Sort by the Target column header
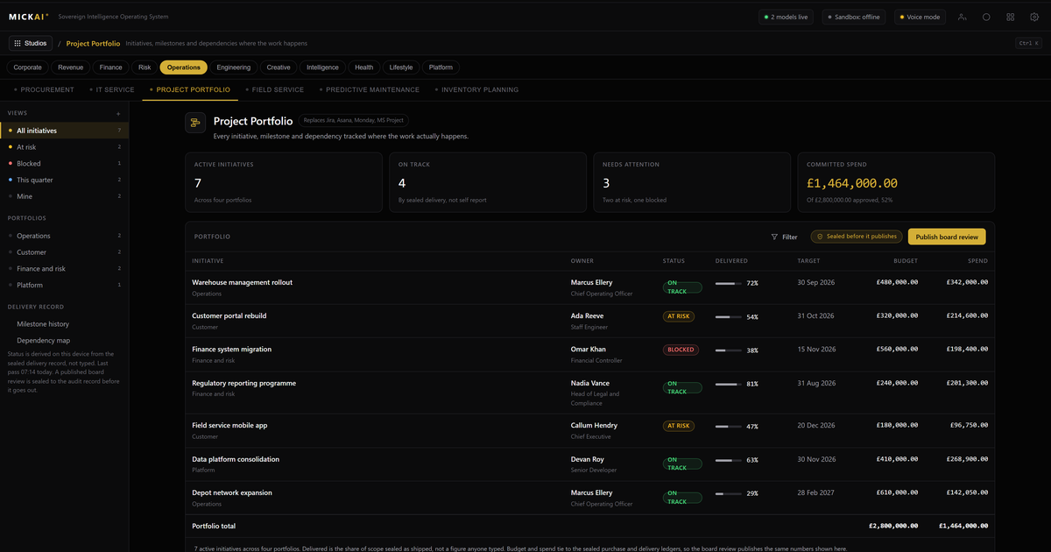The height and width of the screenshot is (552, 1051). (808, 261)
